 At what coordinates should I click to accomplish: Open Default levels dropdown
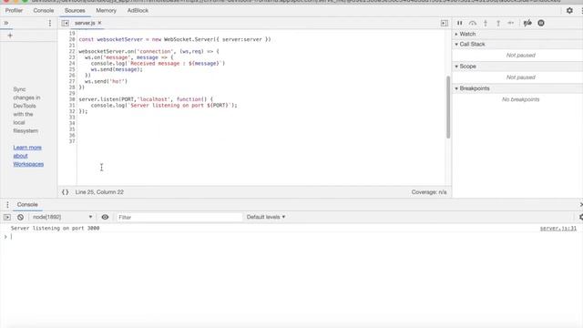click(266, 217)
